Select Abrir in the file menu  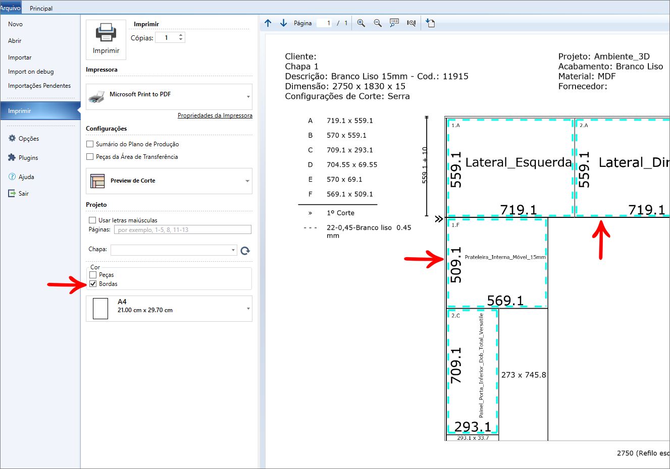click(x=15, y=41)
